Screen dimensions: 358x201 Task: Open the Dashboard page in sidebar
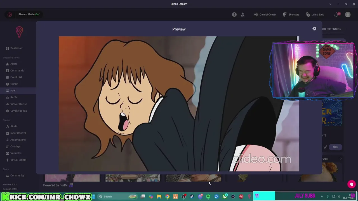click(x=17, y=48)
